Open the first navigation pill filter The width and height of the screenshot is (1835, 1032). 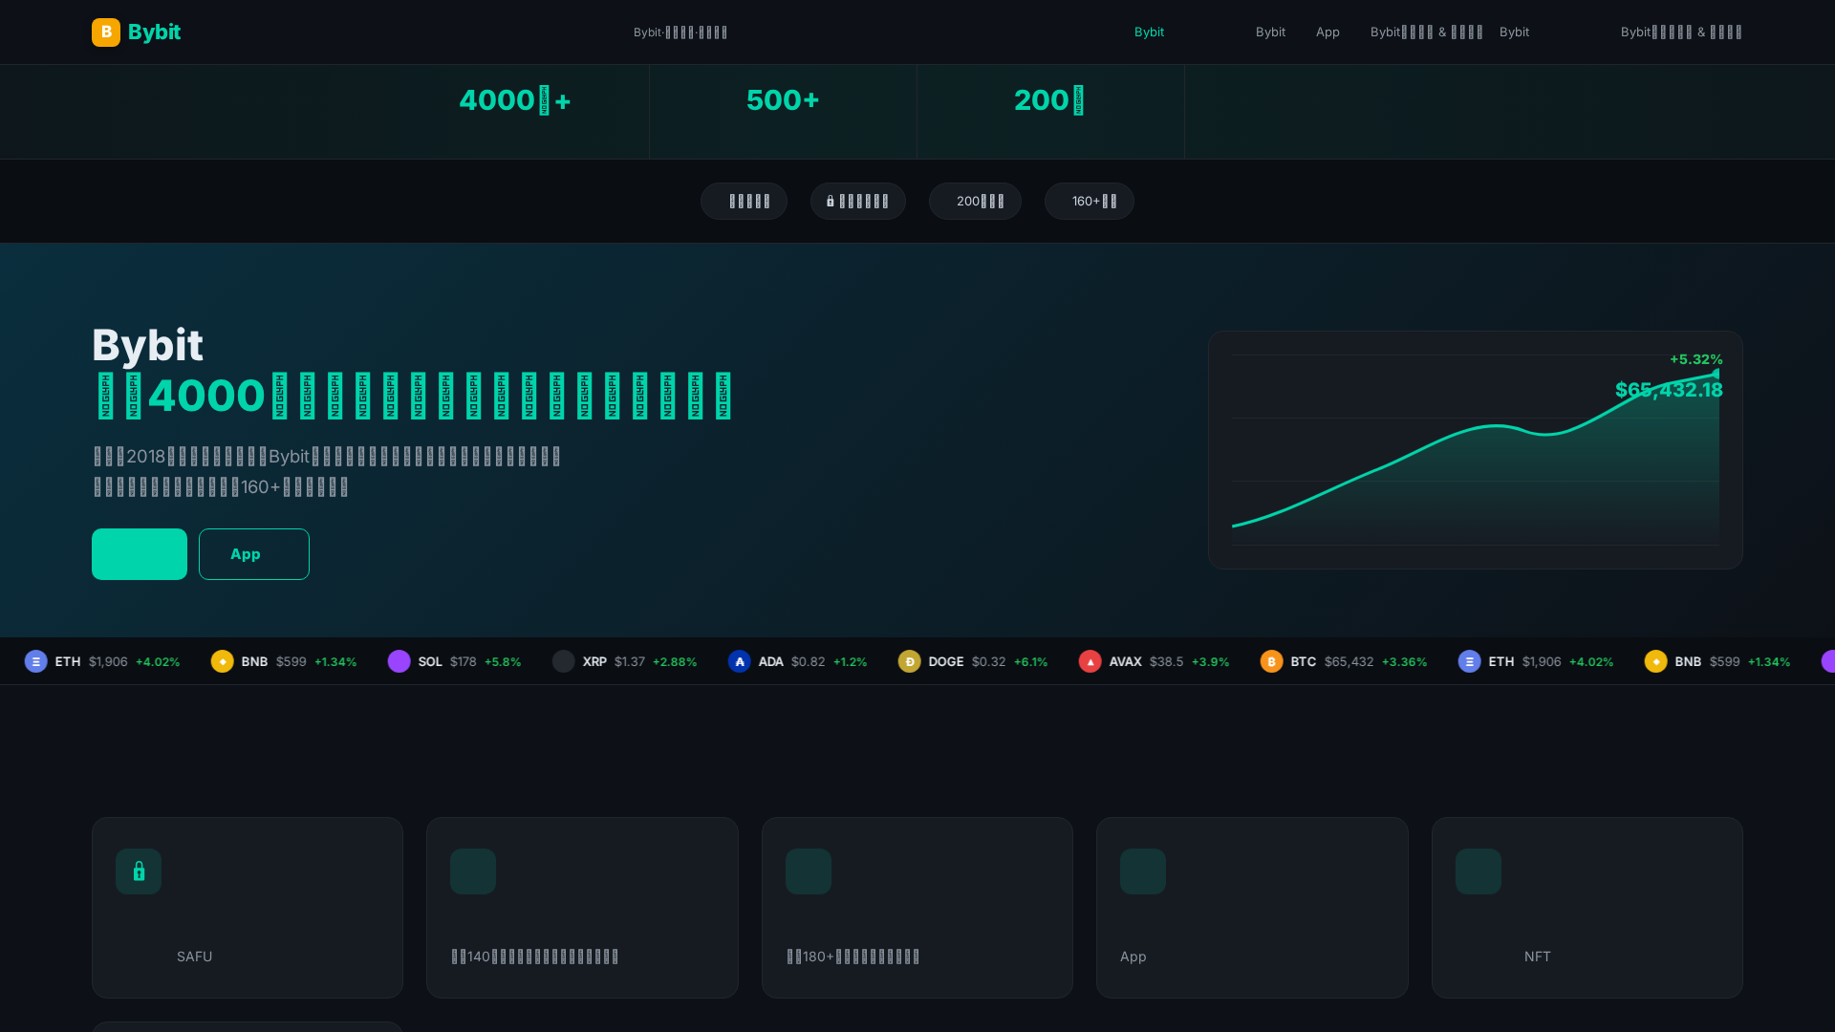tap(744, 201)
